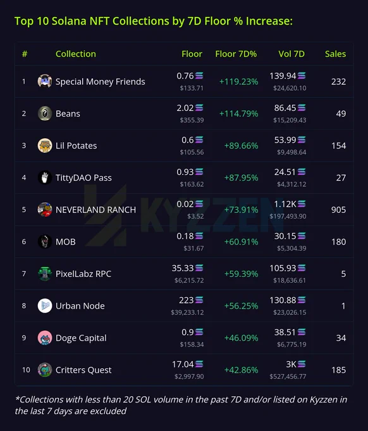The width and height of the screenshot is (368, 431).
Task: Open the Special Money Friends collection name
Action: (x=101, y=82)
